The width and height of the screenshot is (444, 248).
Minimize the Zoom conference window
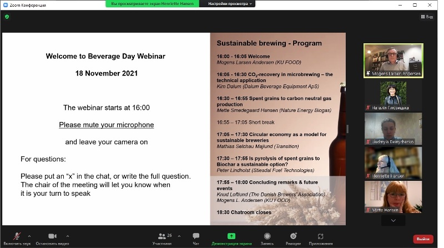[x=400, y=5]
